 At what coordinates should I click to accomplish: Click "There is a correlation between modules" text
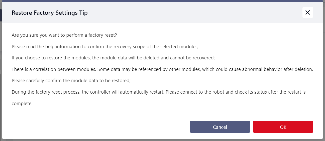click(x=53, y=69)
